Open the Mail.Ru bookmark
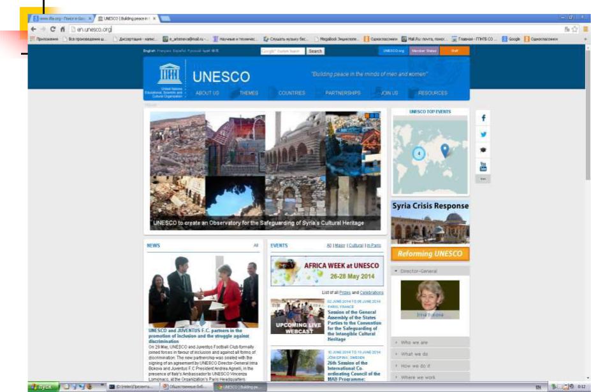The height and width of the screenshot is (392, 591). coord(425,39)
